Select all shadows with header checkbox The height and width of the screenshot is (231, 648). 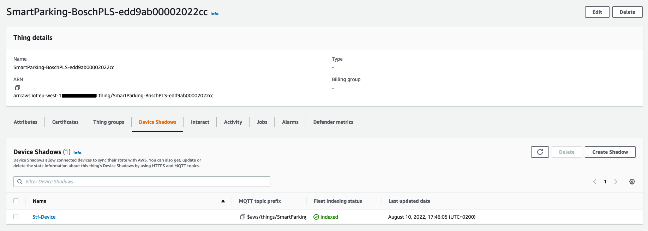[x=16, y=201]
